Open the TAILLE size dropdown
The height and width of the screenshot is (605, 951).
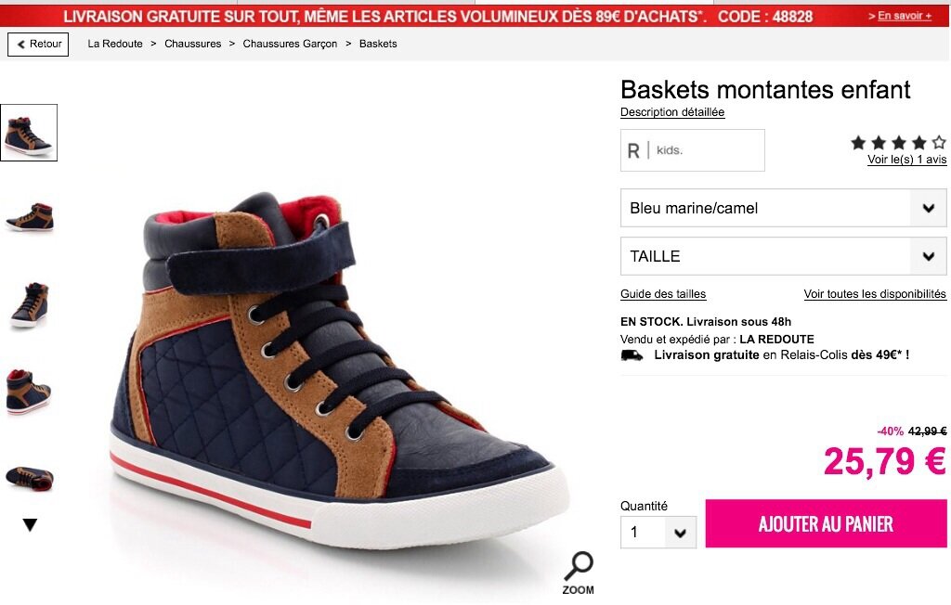coord(783,256)
